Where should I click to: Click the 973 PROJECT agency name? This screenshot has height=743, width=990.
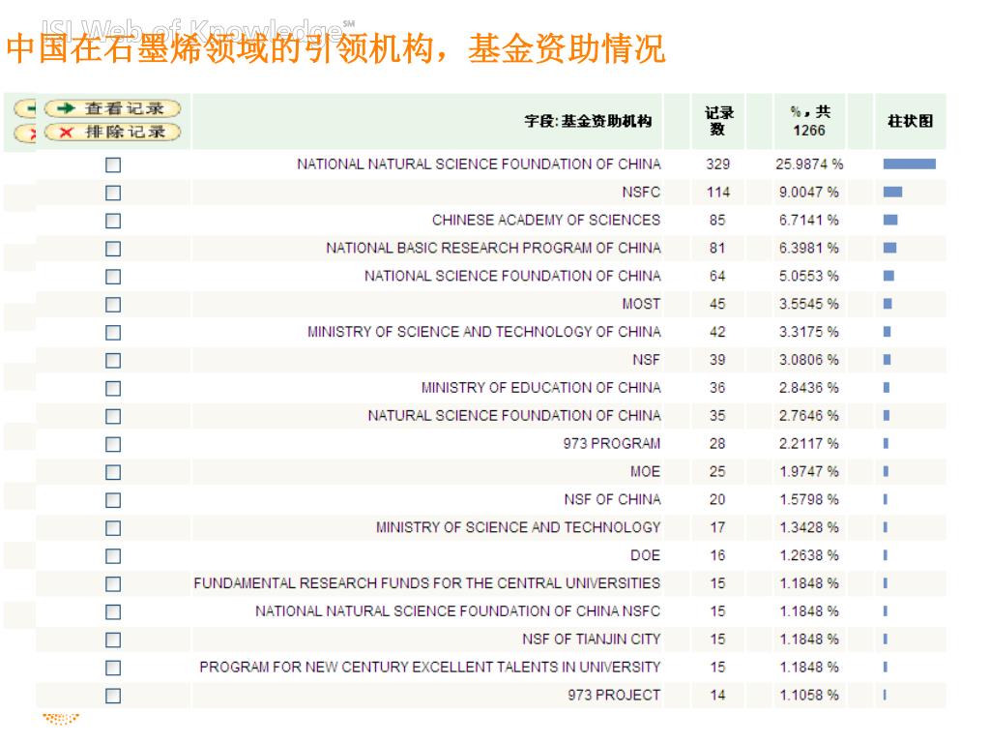click(614, 695)
